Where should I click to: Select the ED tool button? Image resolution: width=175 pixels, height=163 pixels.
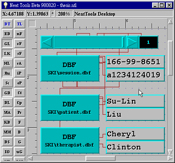[x=7, y=34]
